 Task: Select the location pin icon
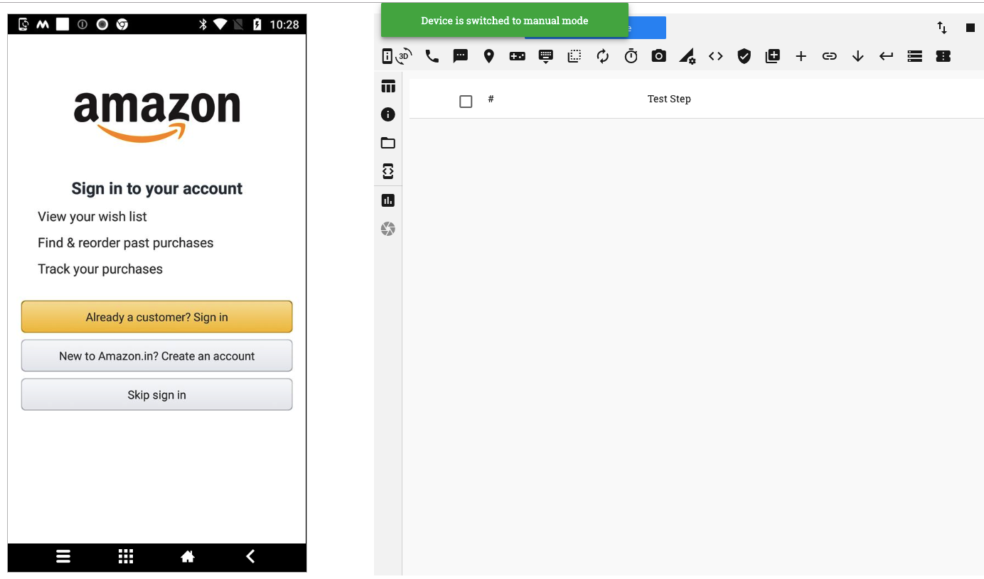(488, 56)
